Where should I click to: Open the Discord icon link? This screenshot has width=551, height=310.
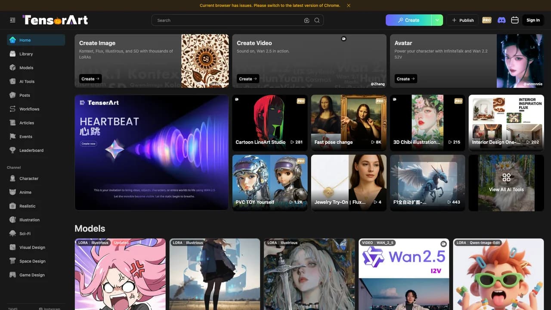pos(501,20)
